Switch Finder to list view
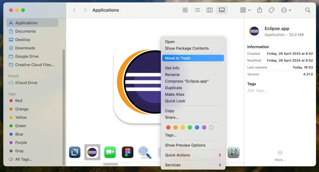This screenshot has width=319, height=172. click(197, 10)
